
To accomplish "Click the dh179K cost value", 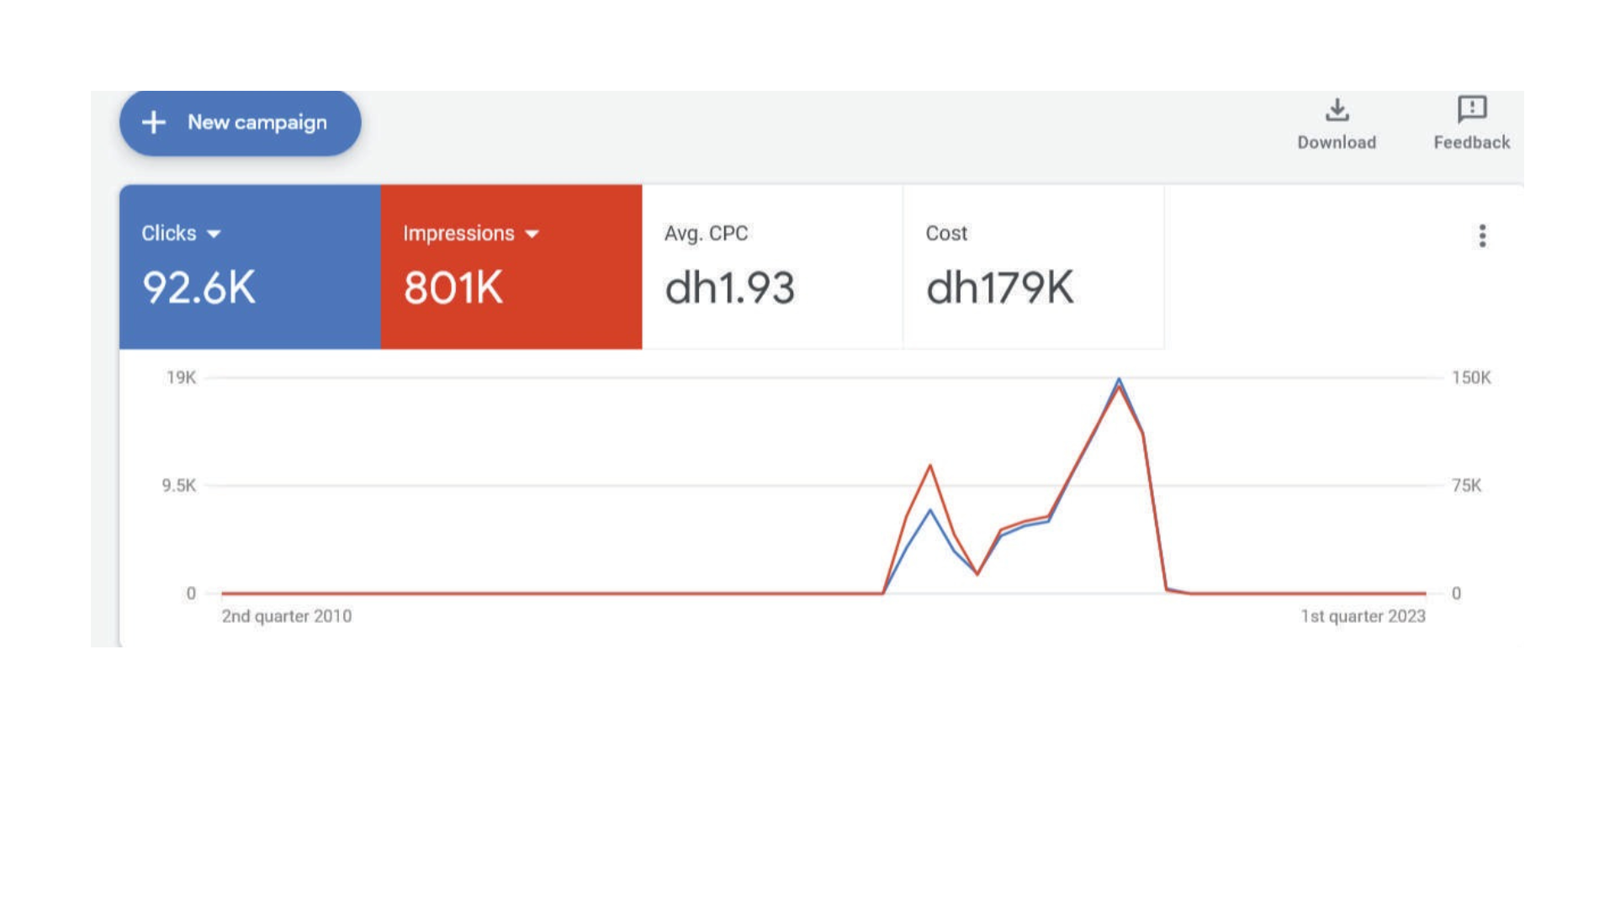I will (999, 288).
